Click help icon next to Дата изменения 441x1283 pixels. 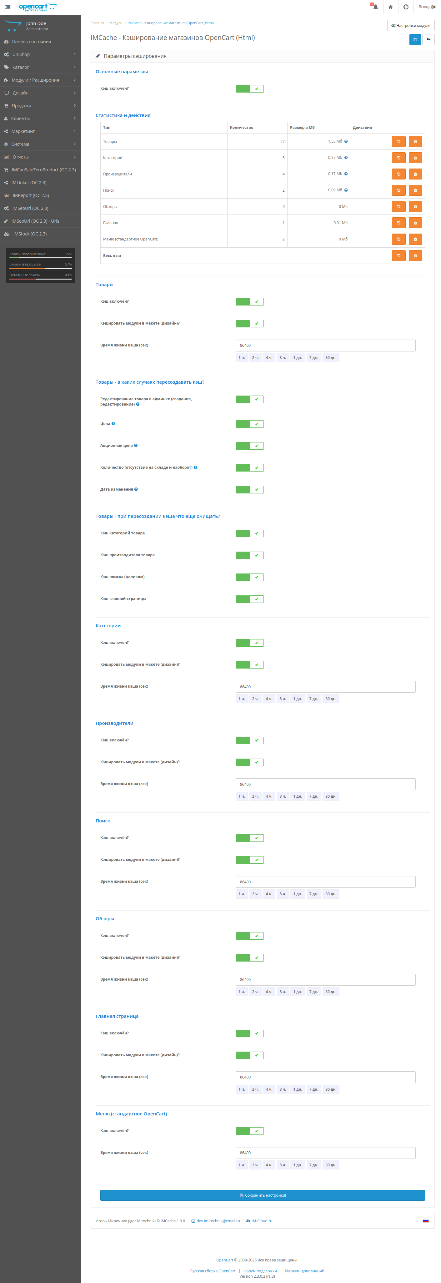(x=136, y=490)
